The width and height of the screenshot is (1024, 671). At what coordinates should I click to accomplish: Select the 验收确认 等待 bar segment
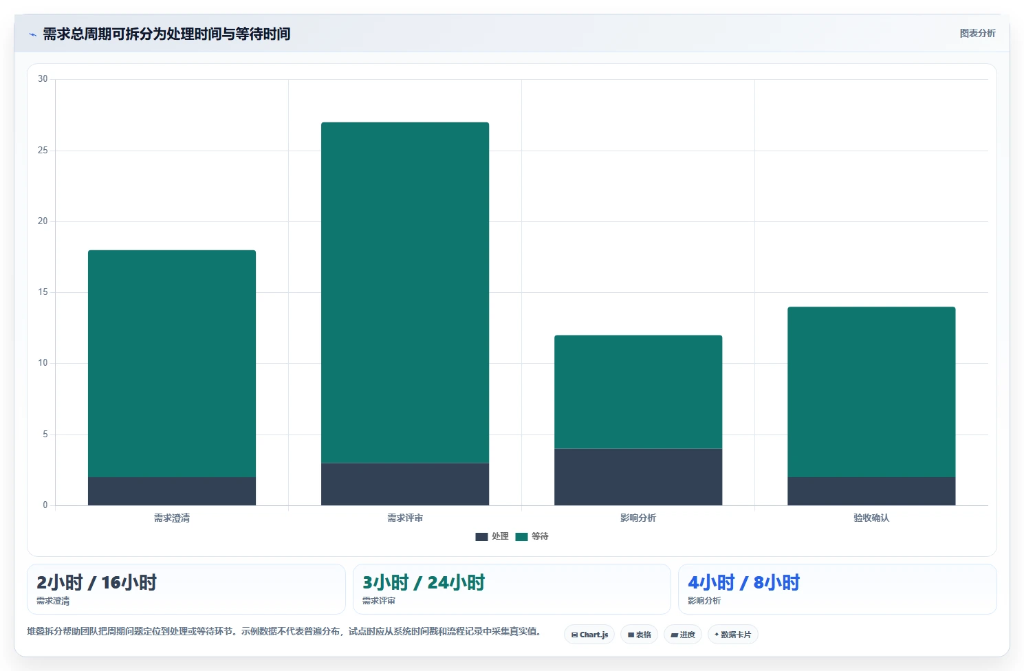(871, 392)
